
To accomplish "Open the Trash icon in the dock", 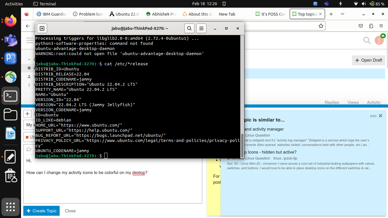I will (11, 175).
